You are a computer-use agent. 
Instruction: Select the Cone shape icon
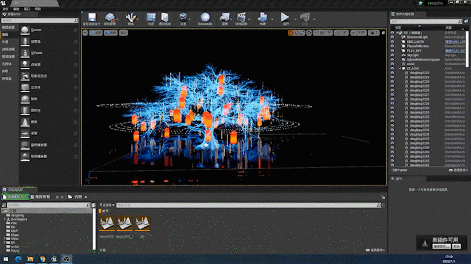25,122
